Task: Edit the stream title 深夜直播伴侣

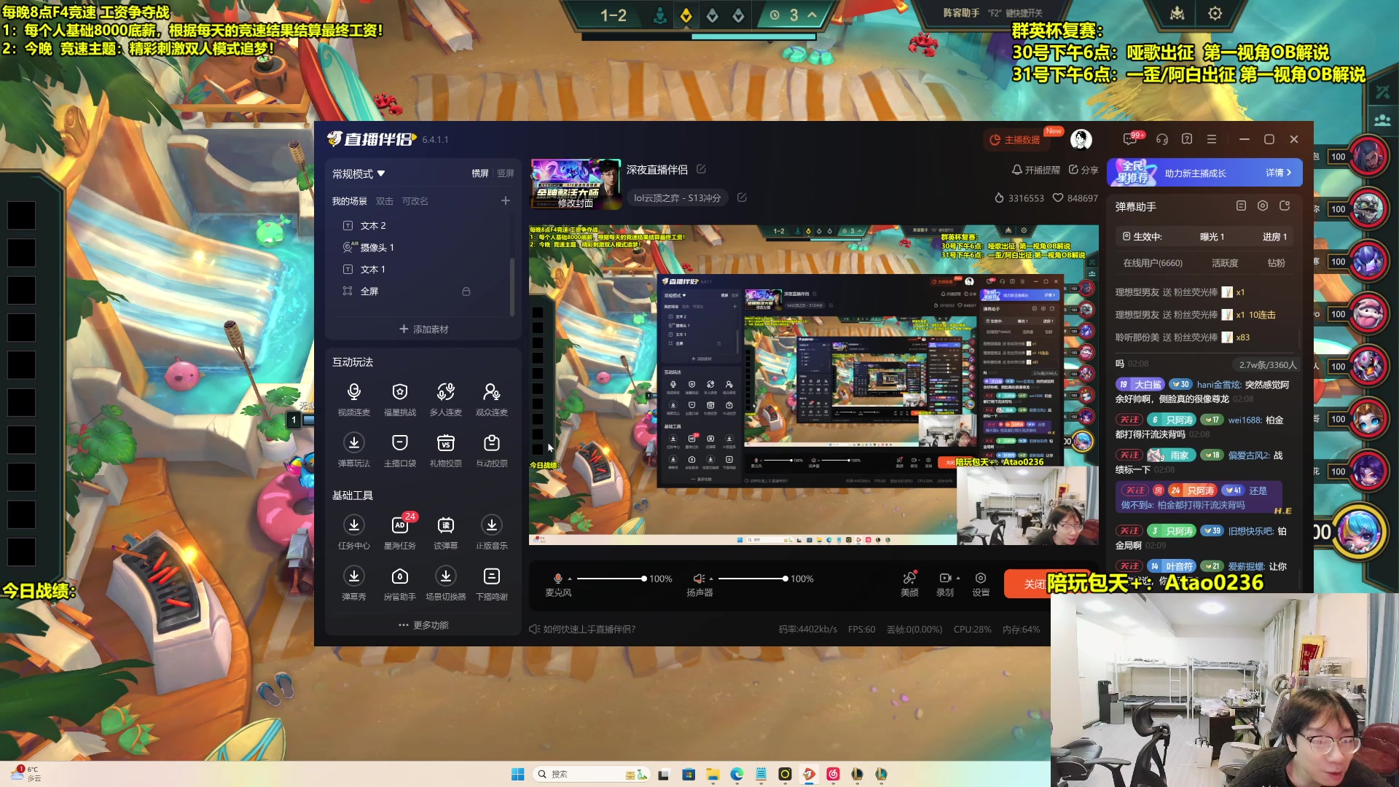Action: click(x=701, y=169)
